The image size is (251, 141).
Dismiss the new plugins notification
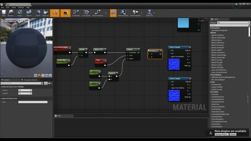[x=233, y=134]
